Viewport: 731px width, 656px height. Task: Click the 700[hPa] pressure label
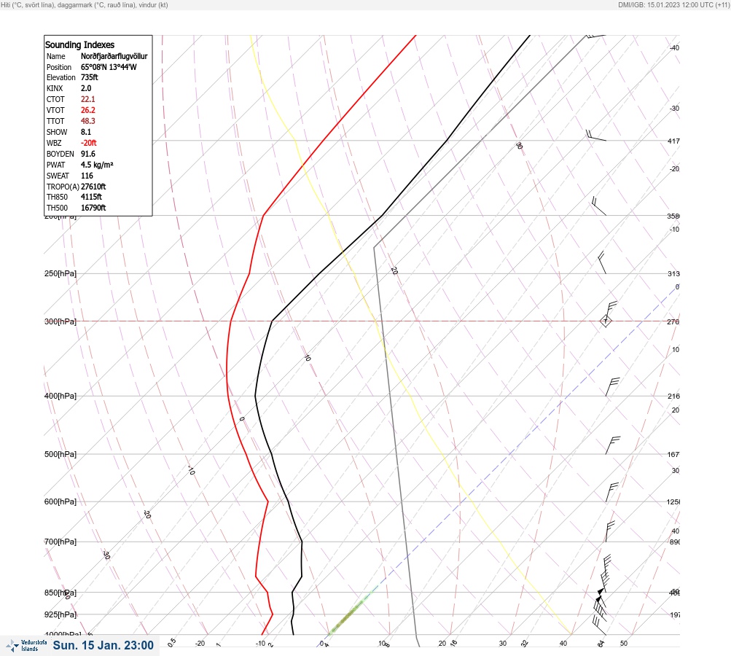60,542
